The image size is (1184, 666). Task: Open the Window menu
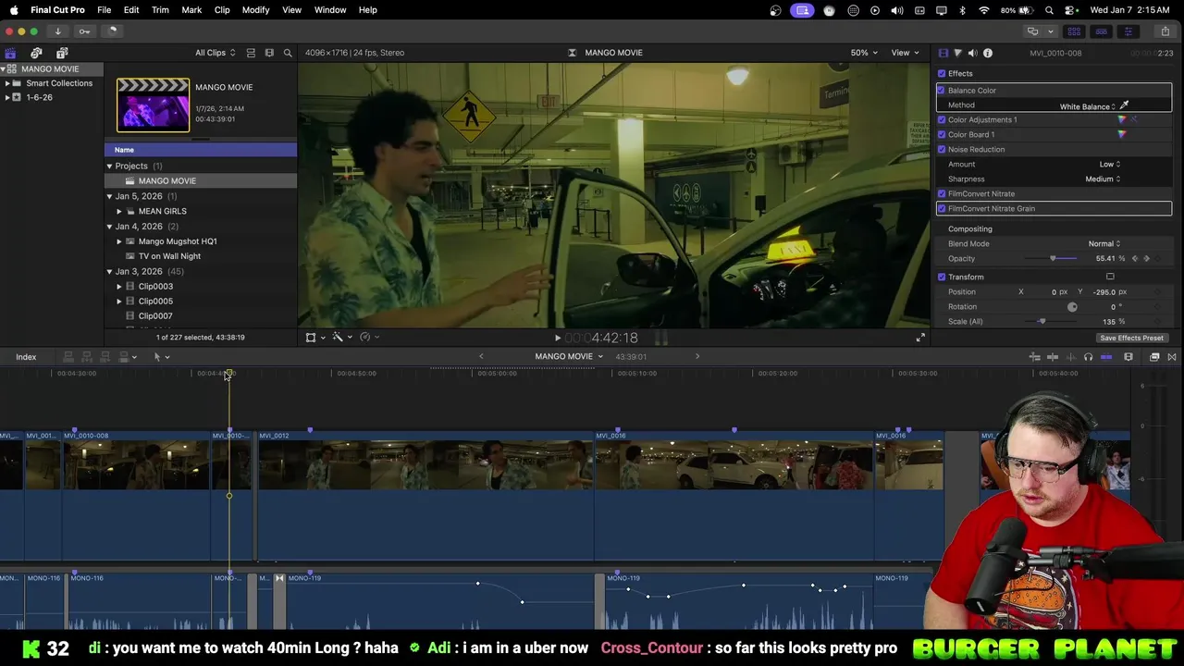[330, 9]
